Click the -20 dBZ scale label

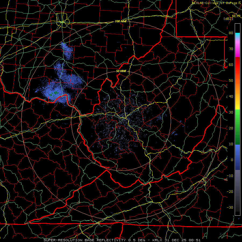point(230,192)
